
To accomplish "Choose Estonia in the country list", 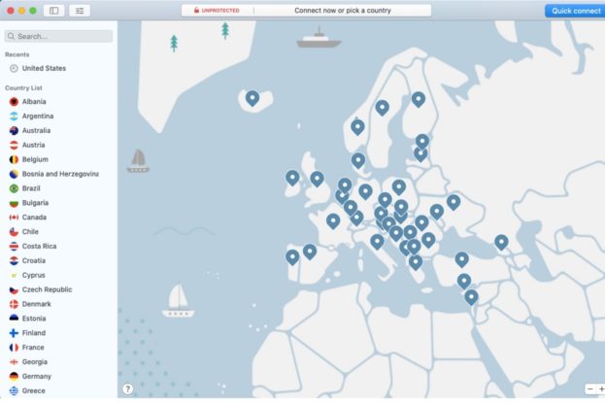I will click(x=34, y=319).
